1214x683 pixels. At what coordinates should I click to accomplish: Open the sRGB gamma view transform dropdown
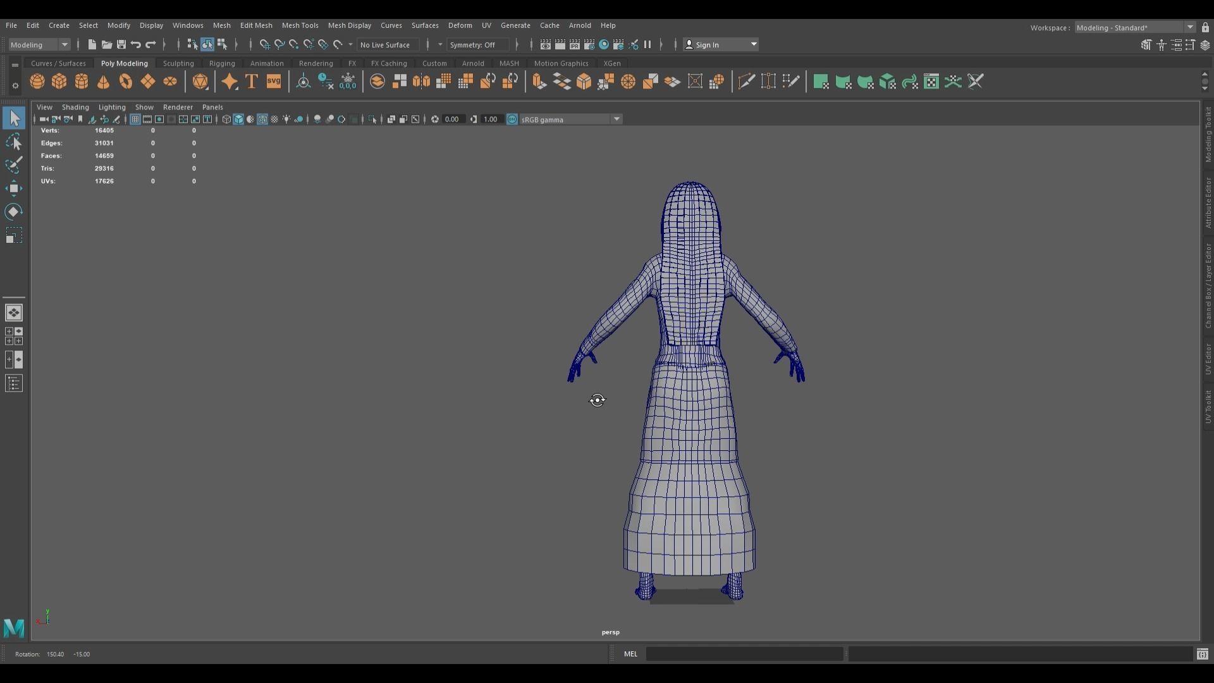tap(571, 120)
